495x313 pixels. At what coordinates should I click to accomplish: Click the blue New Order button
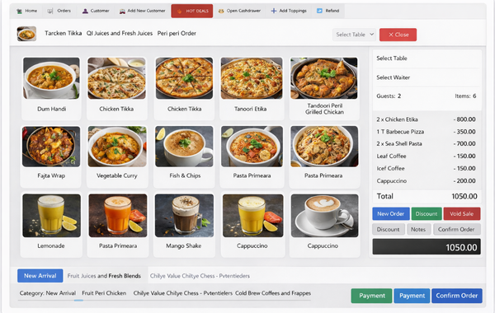tap(391, 213)
